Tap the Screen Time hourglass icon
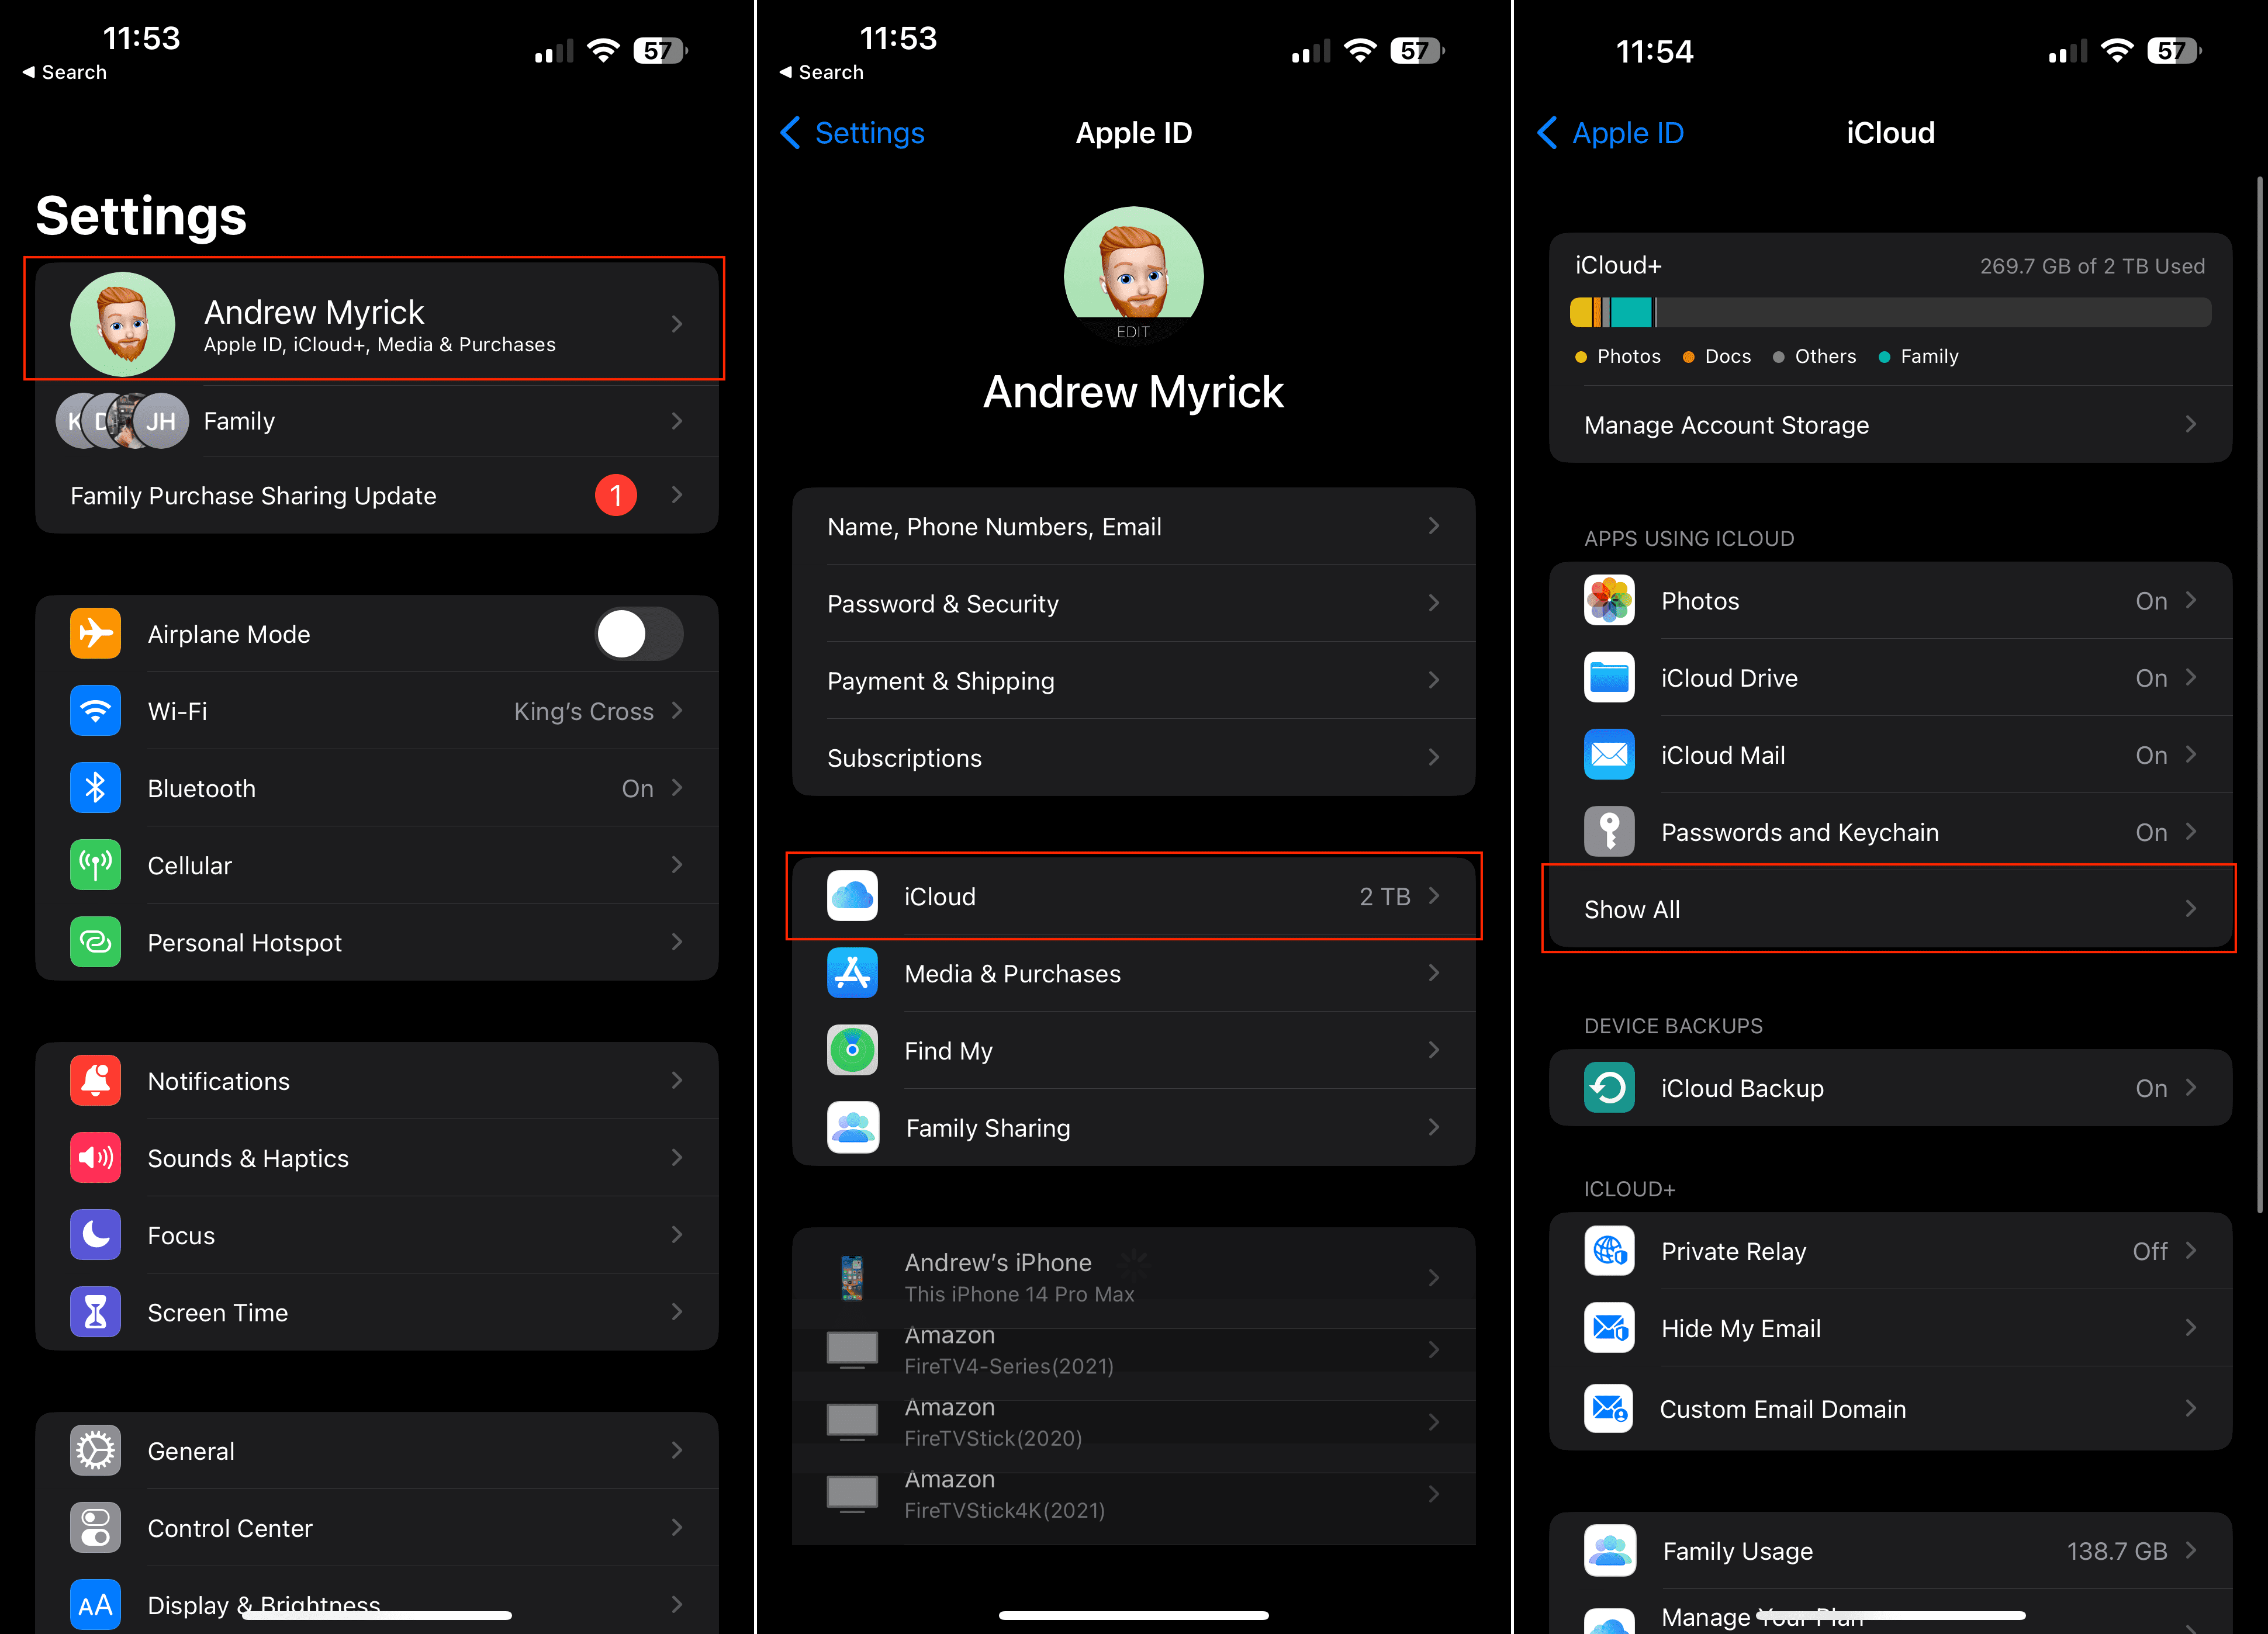Image resolution: width=2268 pixels, height=1634 pixels. pyautogui.click(x=95, y=1312)
